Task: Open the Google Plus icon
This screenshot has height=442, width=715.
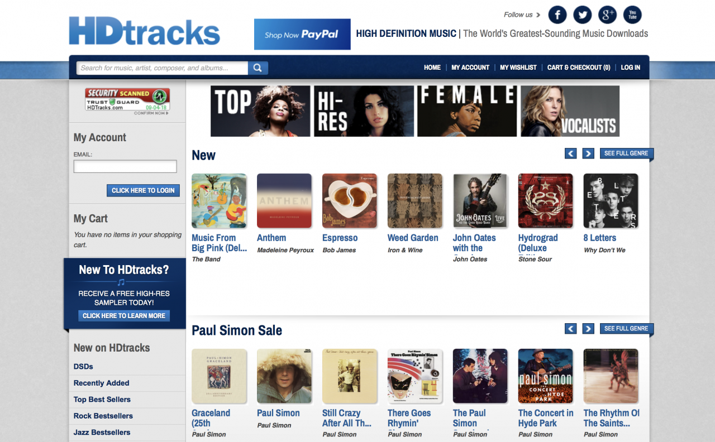Action: click(607, 15)
